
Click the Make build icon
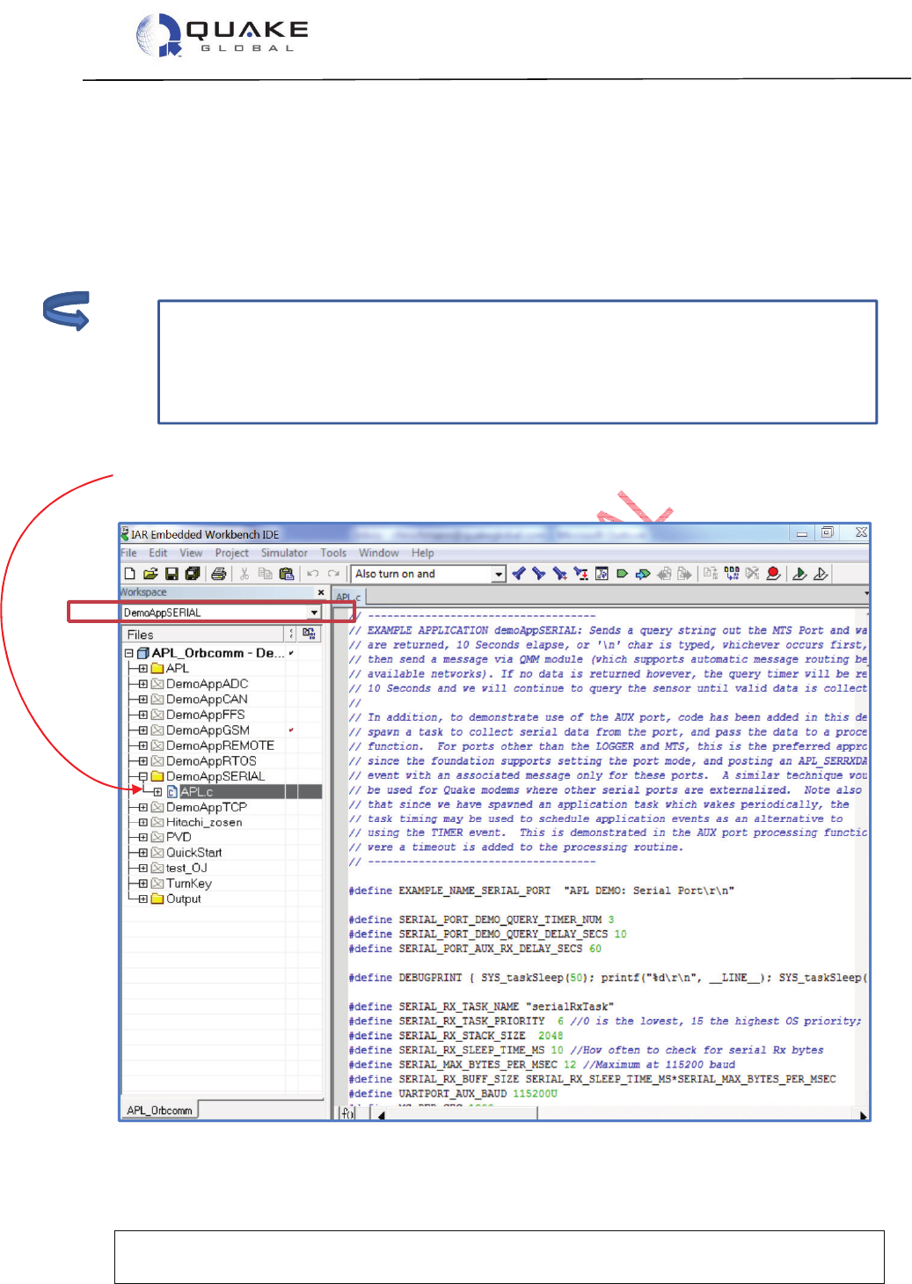click(732, 574)
